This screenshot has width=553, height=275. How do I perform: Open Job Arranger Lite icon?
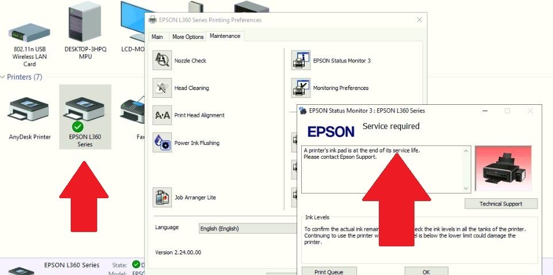[x=162, y=197]
